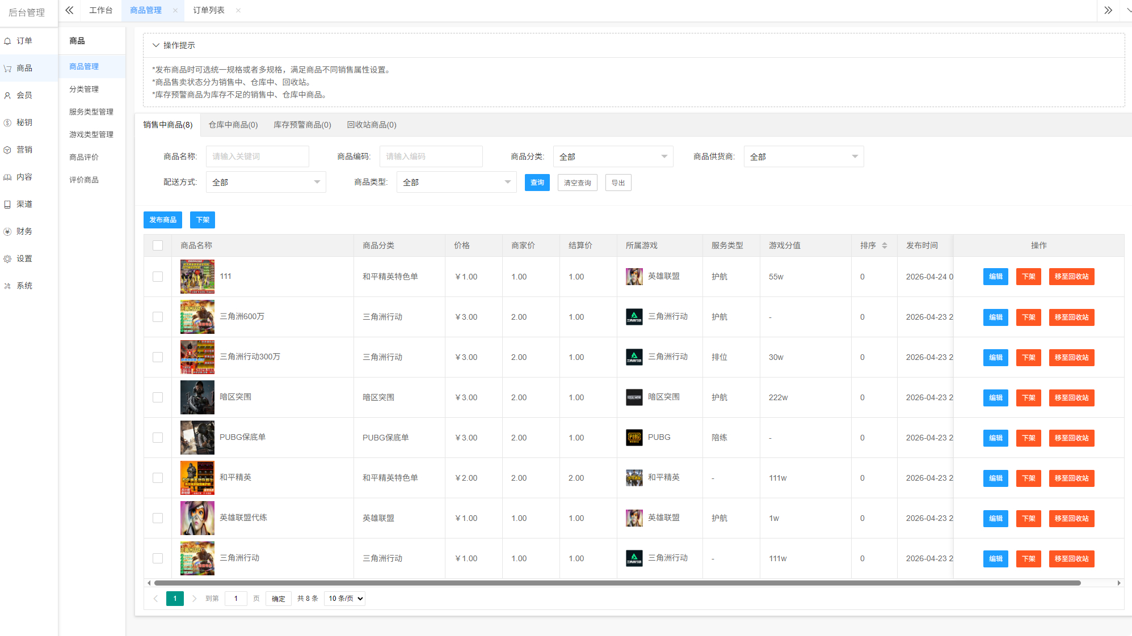Open 游戏类型管理 in the submenu
The image size is (1132, 636).
[x=91, y=134]
